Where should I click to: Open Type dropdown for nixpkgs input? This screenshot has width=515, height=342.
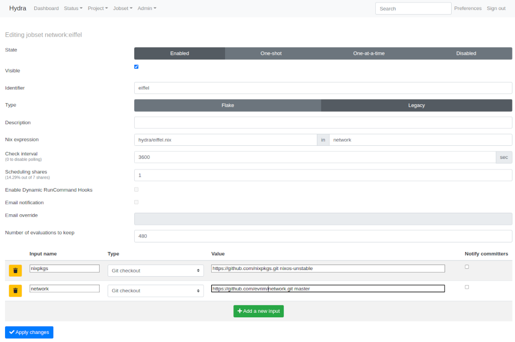coord(155,271)
